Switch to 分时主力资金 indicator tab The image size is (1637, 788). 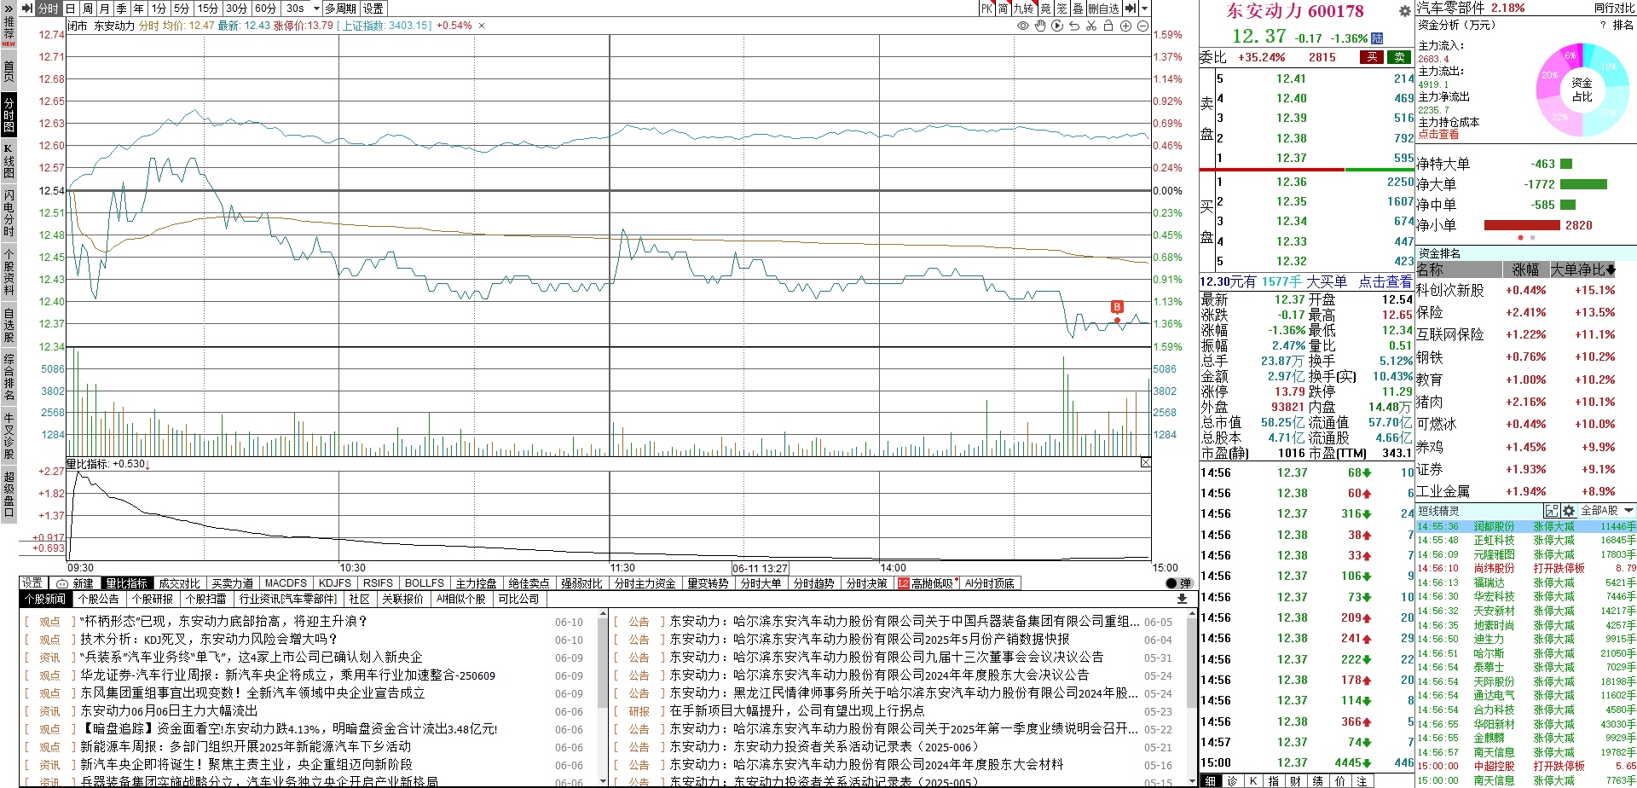click(645, 583)
